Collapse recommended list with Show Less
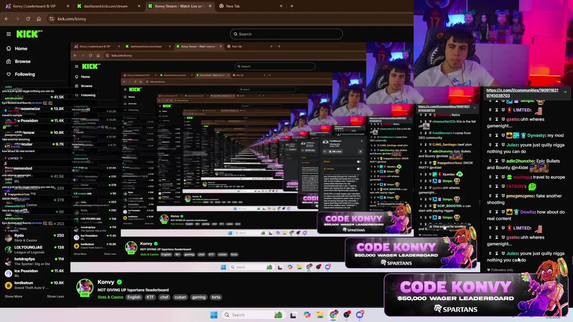The width and height of the screenshot is (573, 322). point(56,296)
